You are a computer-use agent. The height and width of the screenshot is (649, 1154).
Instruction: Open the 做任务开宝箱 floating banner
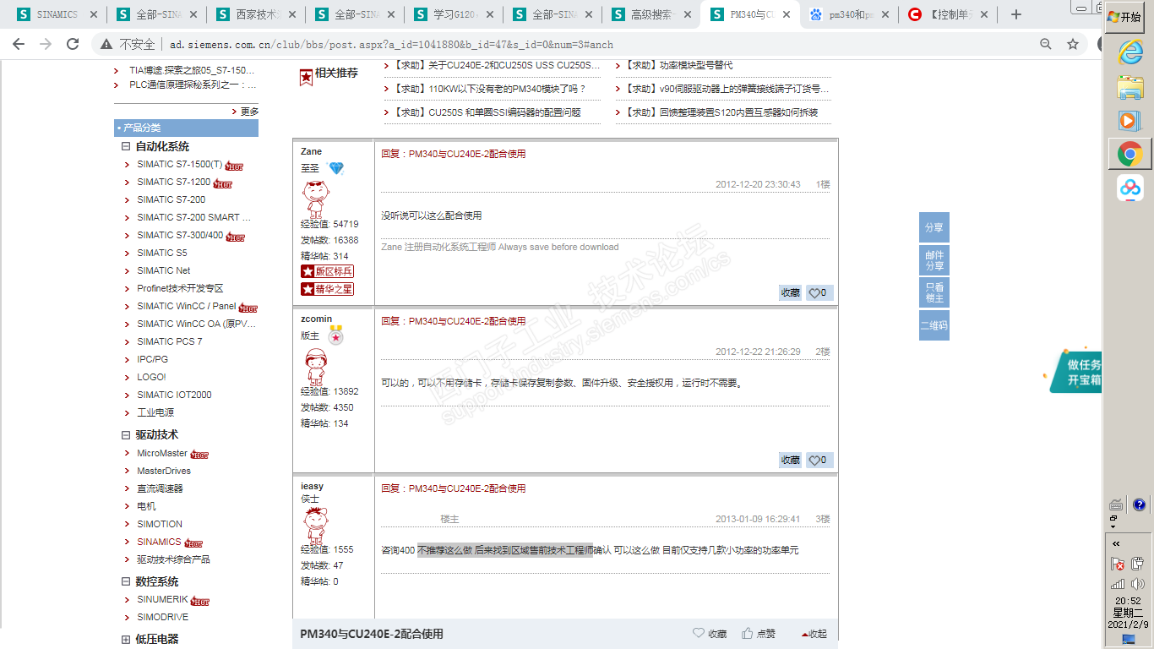pos(1075,372)
